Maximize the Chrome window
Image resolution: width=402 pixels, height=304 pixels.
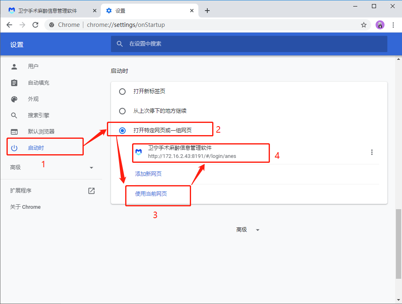pyautogui.click(x=374, y=6)
